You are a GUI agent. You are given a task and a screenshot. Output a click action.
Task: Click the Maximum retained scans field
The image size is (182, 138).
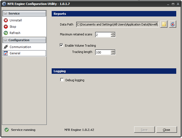point(103,35)
